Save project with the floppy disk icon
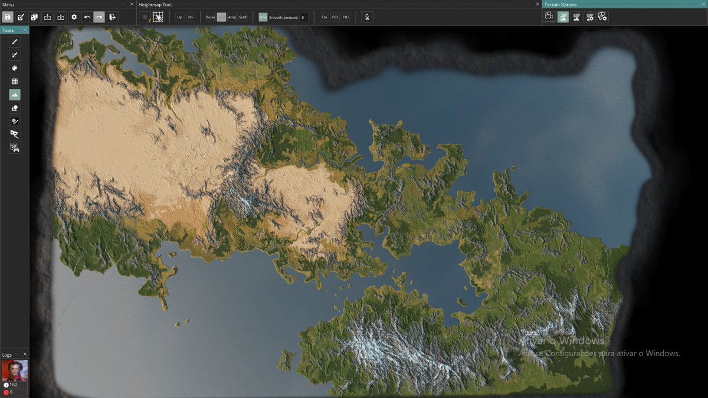Screen dimensions: 708x398 (8, 17)
